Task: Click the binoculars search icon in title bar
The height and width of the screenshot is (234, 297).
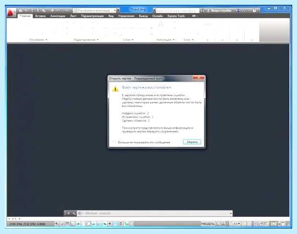Action: coord(202,11)
